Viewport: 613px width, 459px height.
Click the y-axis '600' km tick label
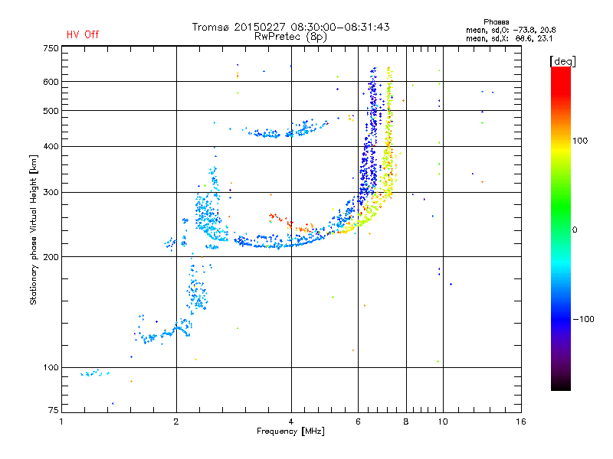51,82
